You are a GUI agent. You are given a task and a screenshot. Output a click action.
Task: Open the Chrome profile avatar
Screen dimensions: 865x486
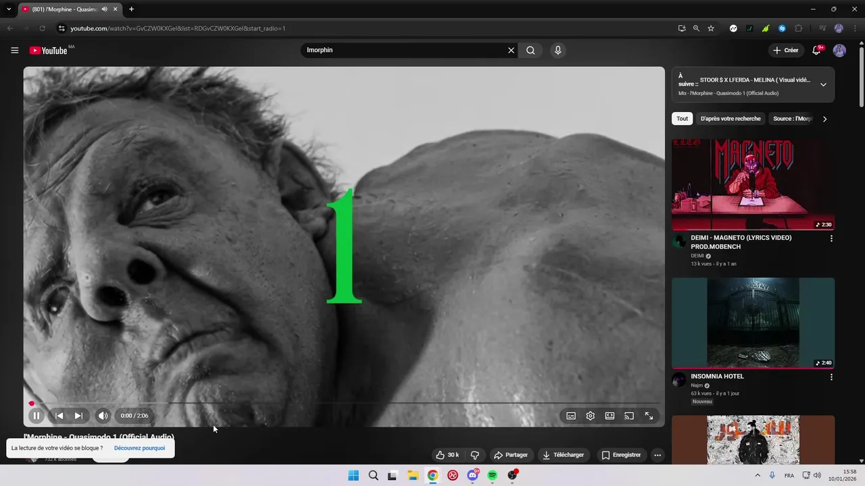(x=839, y=28)
